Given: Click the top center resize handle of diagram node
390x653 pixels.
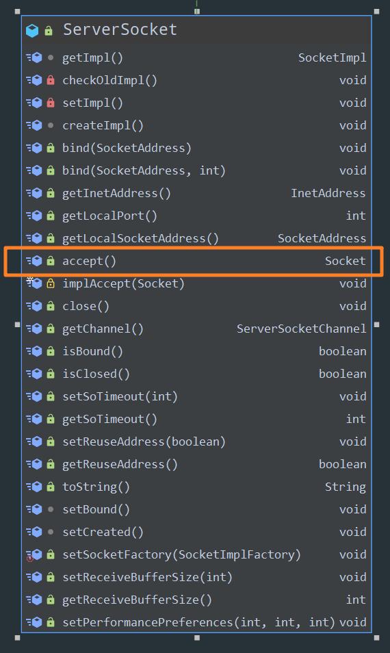Looking at the screenshot, I should click(197, 11).
